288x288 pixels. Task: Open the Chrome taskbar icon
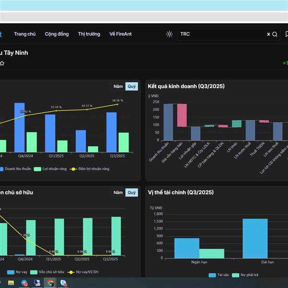click(x=50, y=283)
